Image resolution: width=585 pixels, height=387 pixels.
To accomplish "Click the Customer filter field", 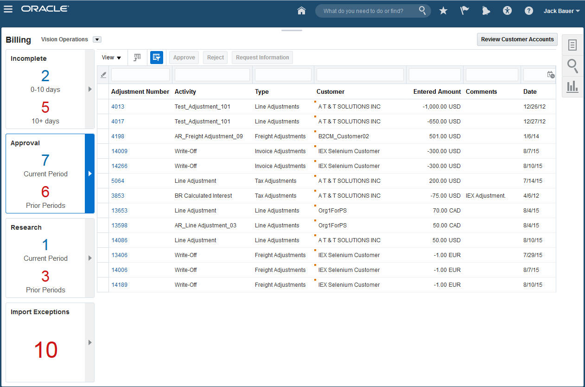I will point(360,75).
